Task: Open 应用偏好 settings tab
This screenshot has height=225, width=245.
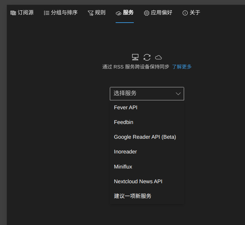Action: [158, 13]
